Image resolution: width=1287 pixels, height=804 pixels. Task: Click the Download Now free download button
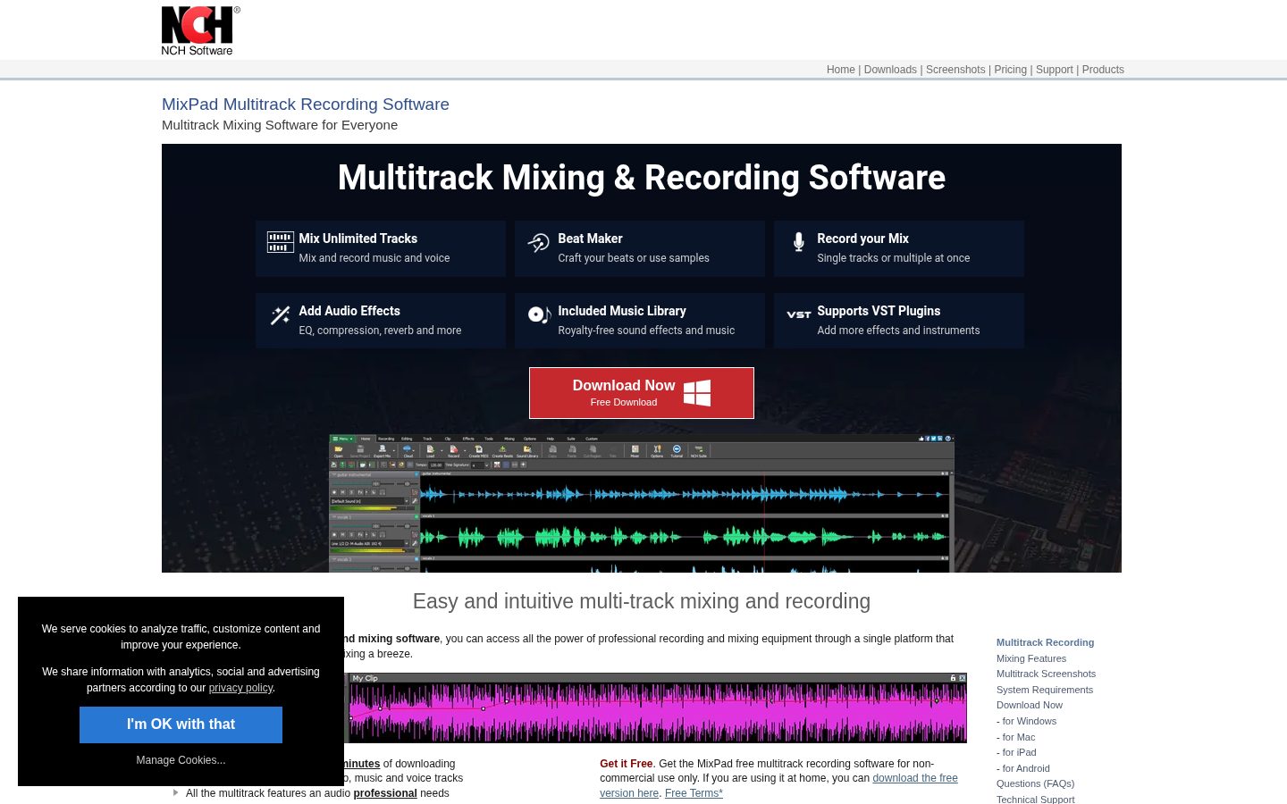coord(642,393)
